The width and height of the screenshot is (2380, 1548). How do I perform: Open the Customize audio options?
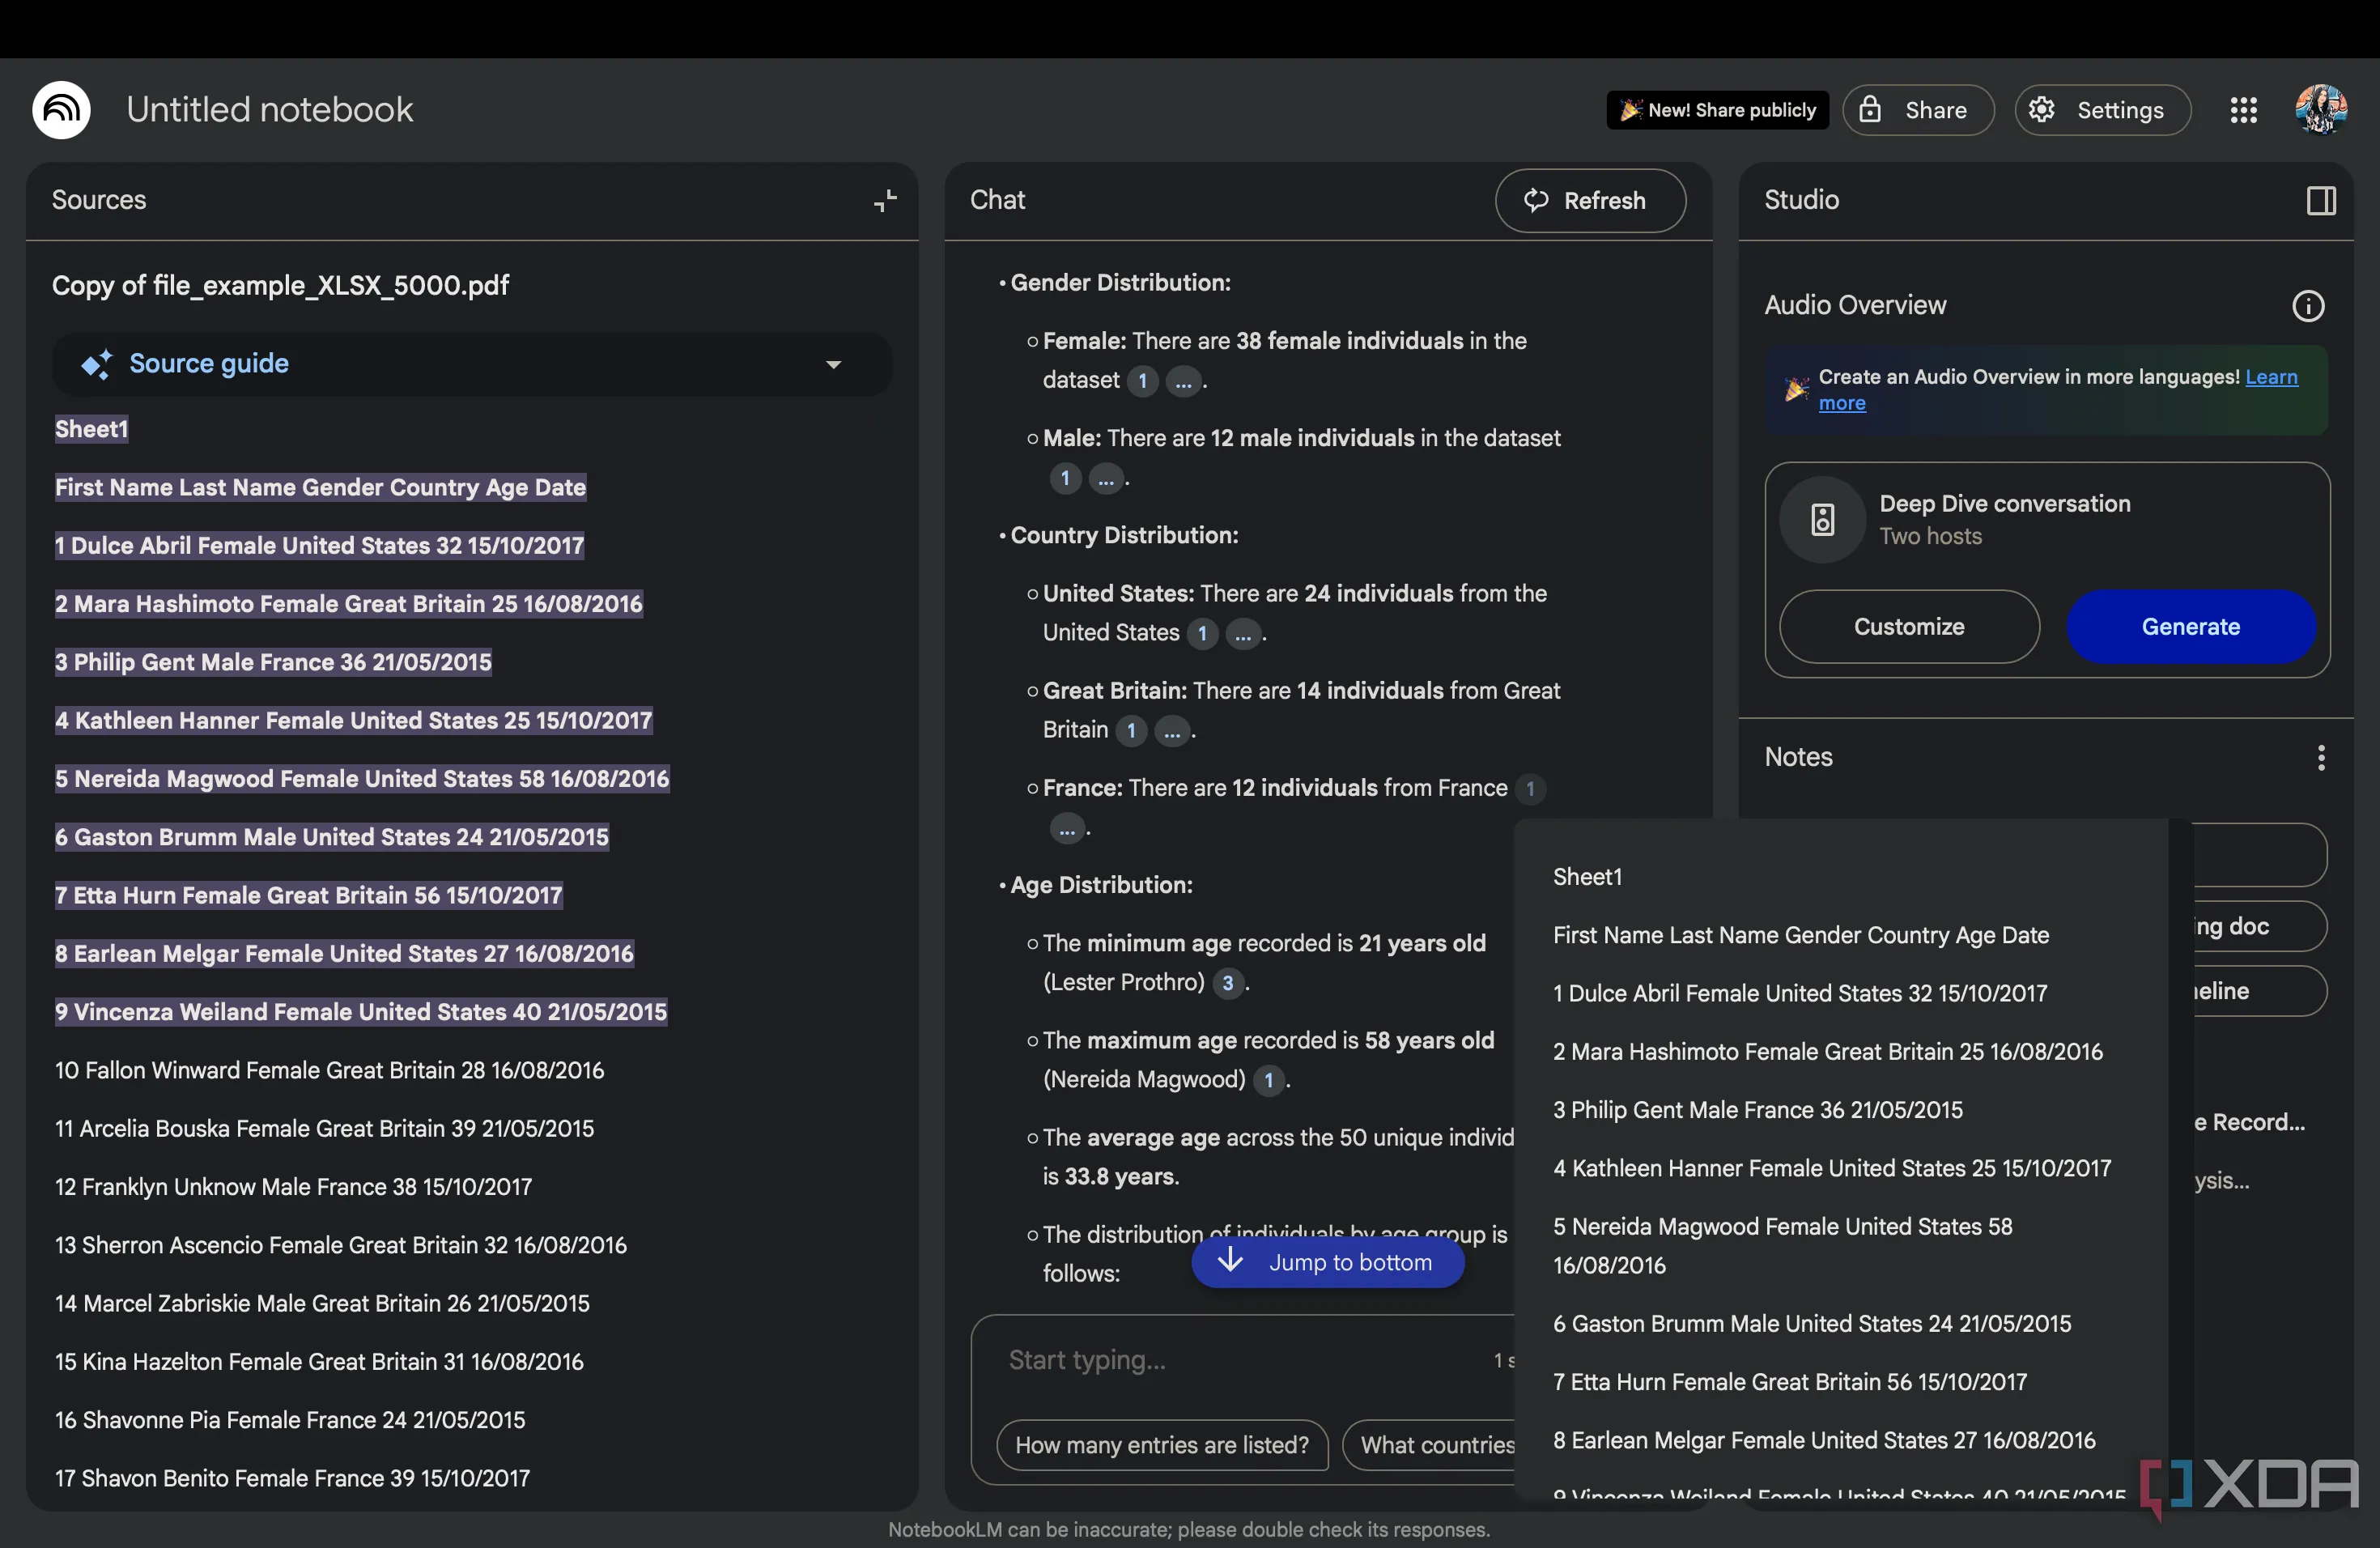(x=1908, y=627)
